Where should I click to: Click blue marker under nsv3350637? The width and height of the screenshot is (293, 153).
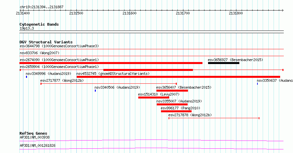(x=257, y=84)
